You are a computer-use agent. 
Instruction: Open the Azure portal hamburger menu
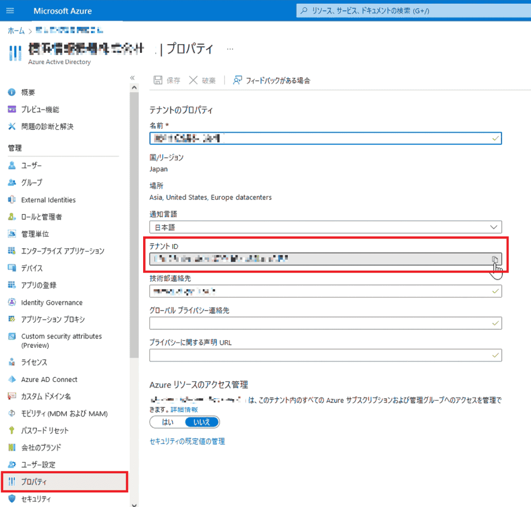click(10, 11)
